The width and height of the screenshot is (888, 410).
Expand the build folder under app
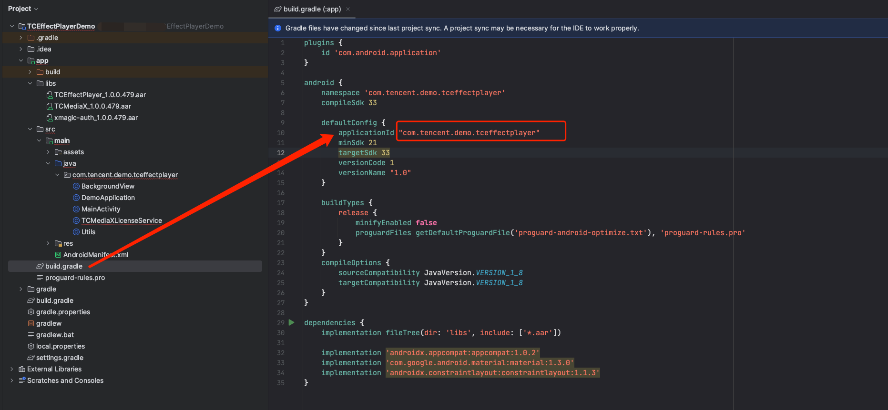click(30, 72)
